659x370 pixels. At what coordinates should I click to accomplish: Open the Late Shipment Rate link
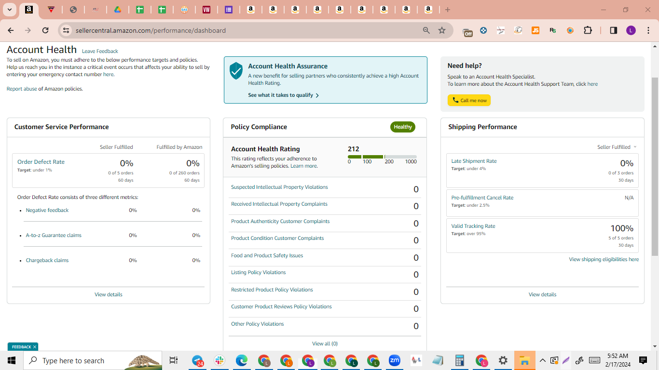[474, 161]
